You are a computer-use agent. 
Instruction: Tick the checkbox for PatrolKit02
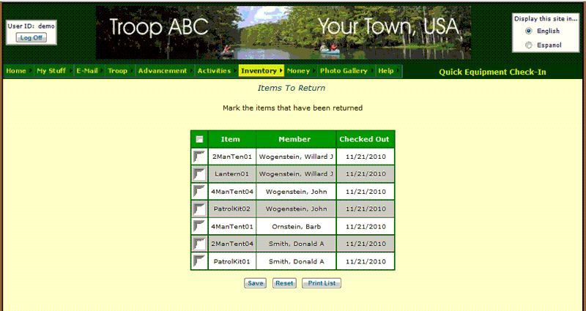pyautogui.click(x=199, y=209)
